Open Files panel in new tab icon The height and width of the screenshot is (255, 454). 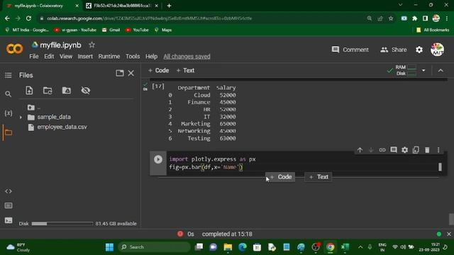120,73
